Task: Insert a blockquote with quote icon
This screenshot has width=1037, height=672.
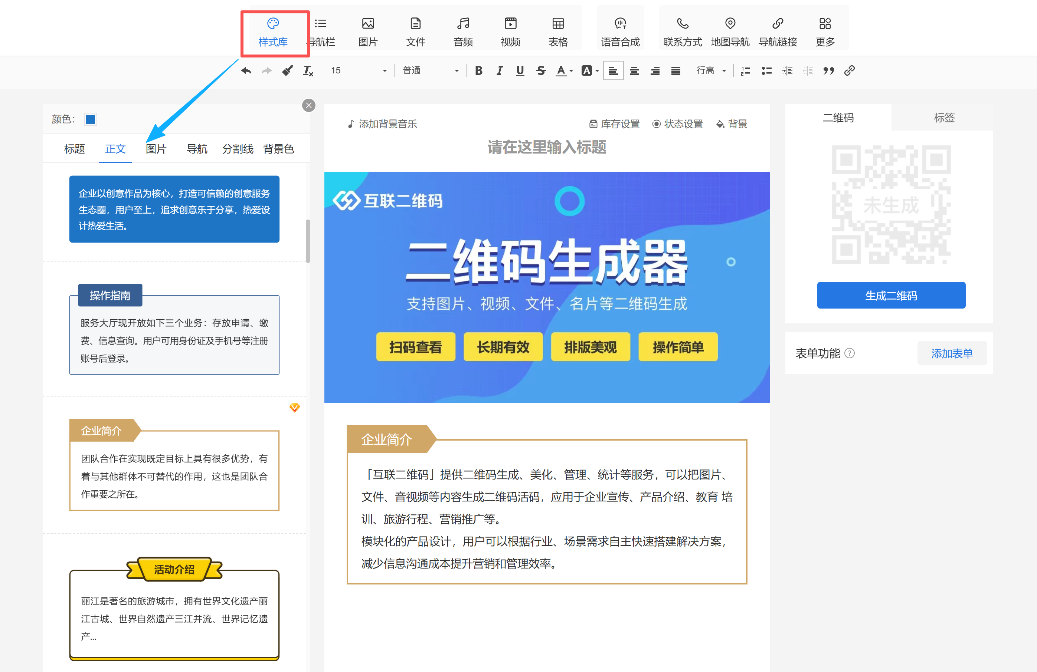Action: (x=828, y=70)
